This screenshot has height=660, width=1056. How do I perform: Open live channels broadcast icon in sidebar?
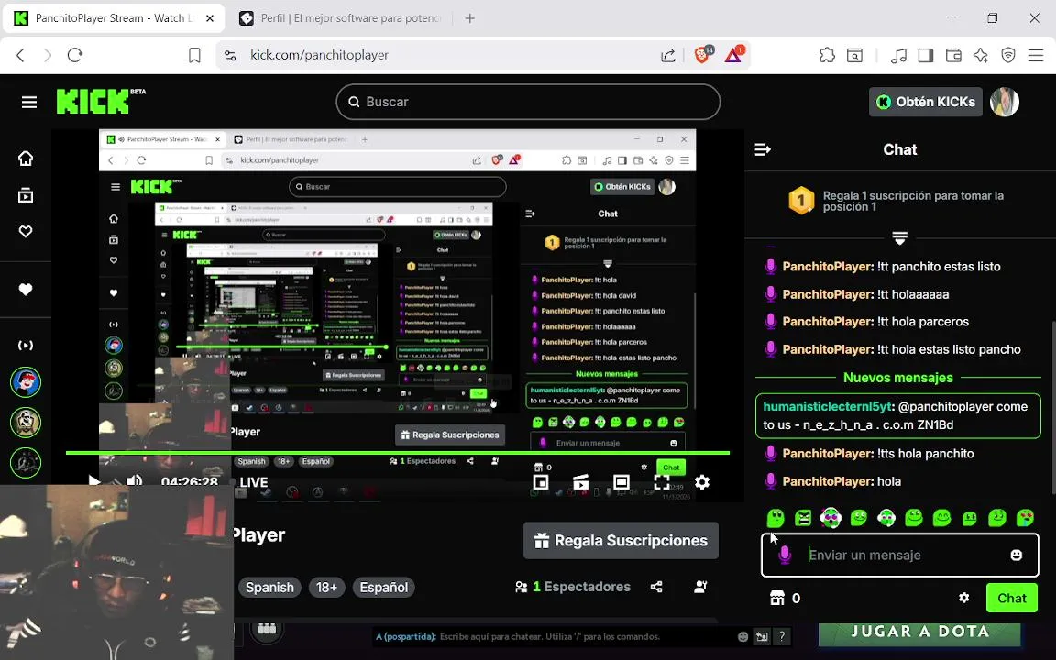point(26,346)
